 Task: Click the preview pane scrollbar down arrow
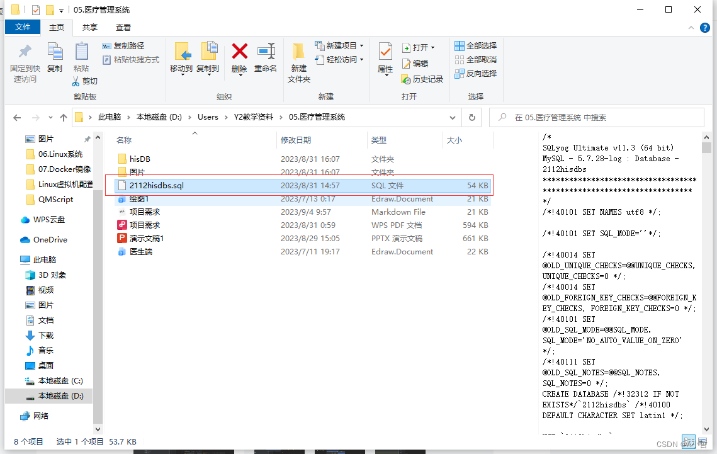point(706,429)
